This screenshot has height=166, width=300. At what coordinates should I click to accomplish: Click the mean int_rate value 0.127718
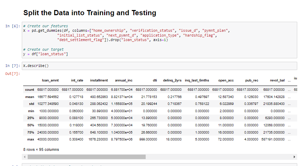point(76,97)
